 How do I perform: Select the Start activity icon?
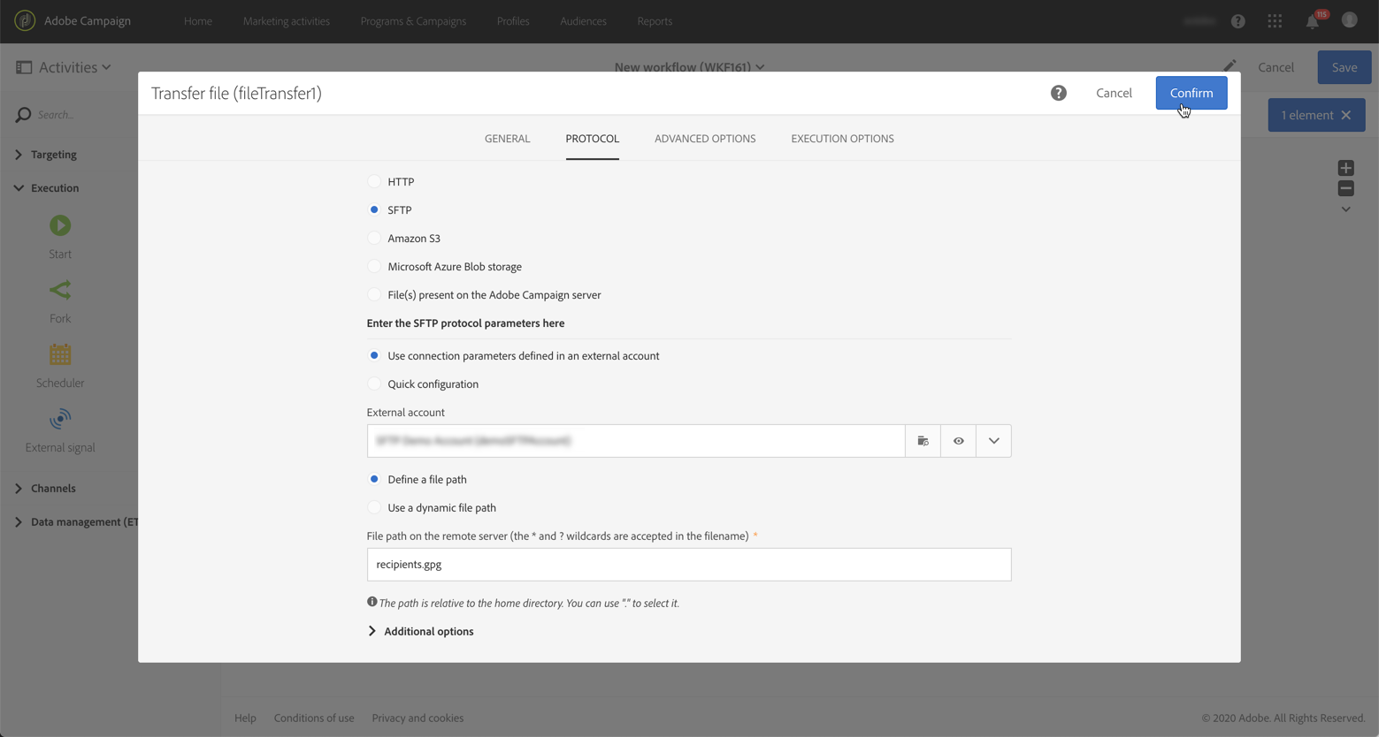click(x=60, y=226)
